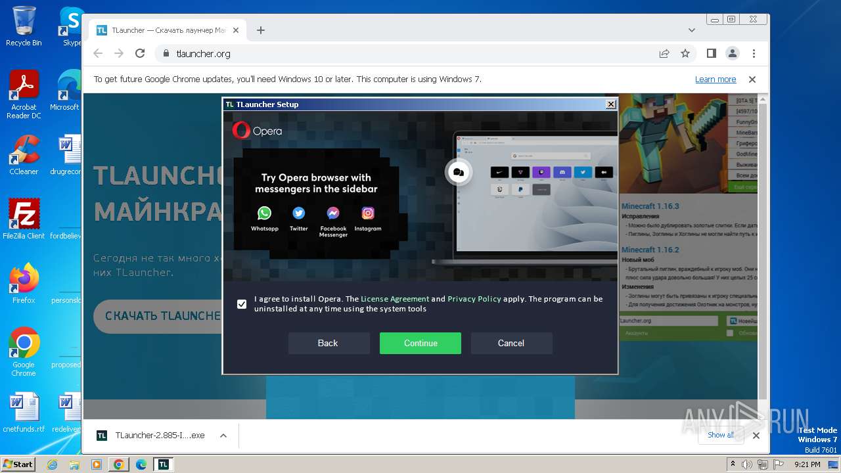Switch to the TLauncher taskbar item
Screen dimensions: 841x473
click(x=163, y=464)
